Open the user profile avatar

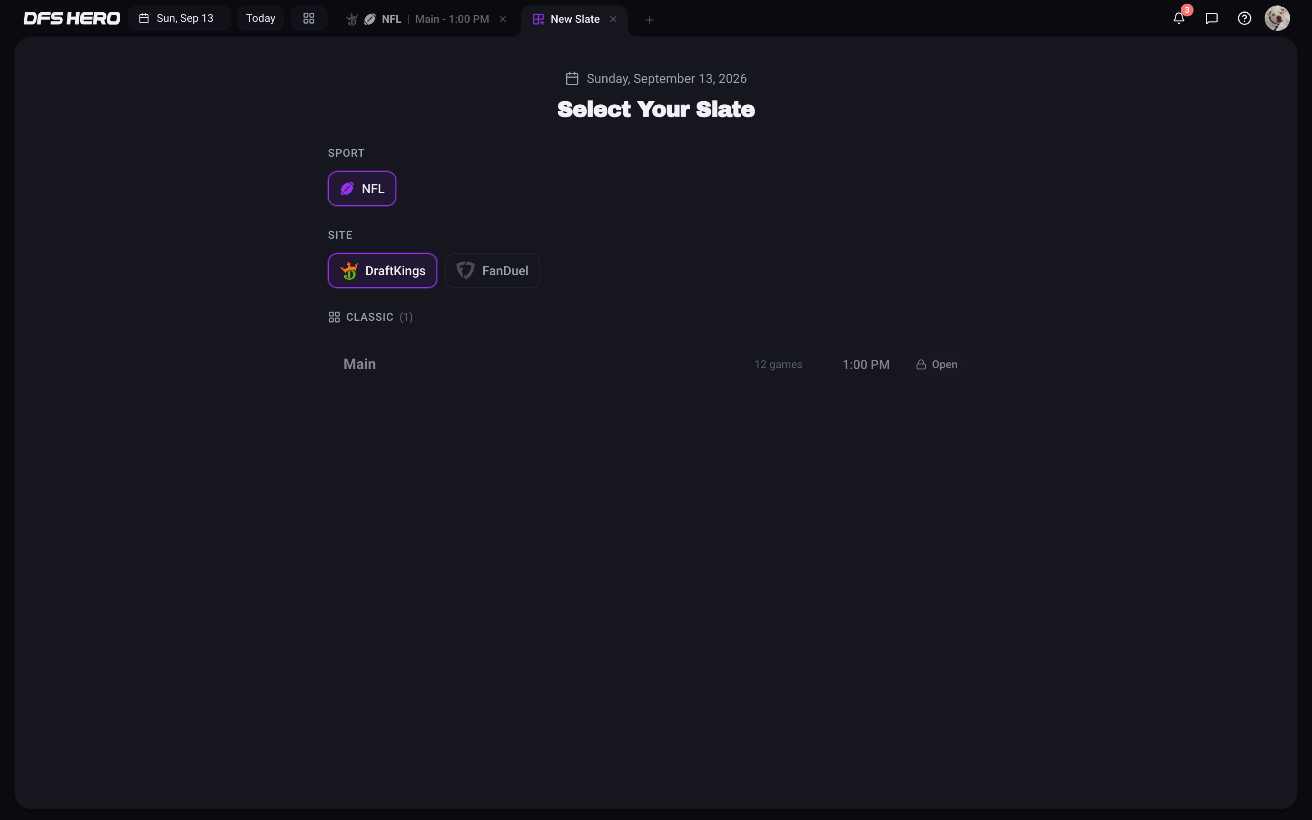1277,18
